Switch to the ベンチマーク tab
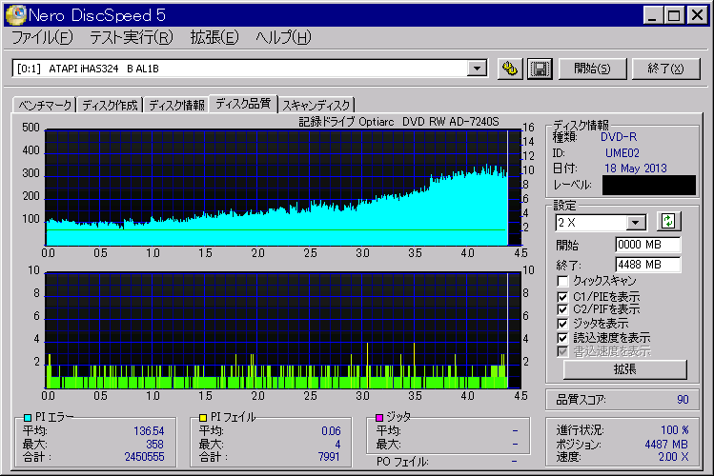 (x=45, y=106)
